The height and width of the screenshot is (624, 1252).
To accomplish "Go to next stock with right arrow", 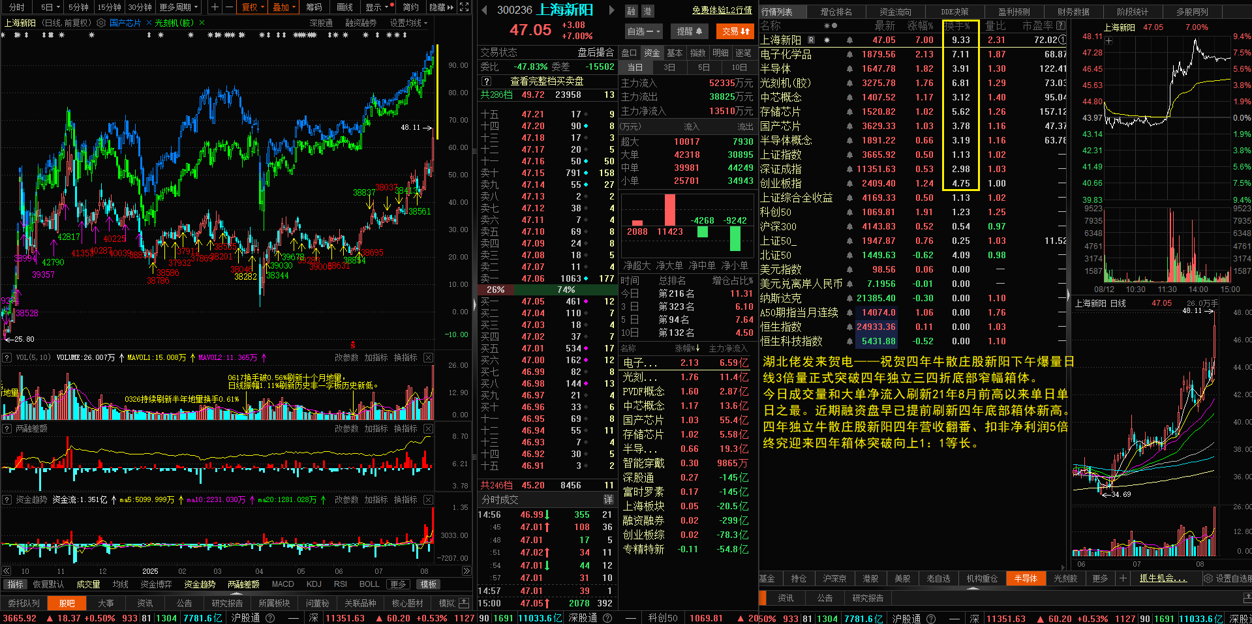I will pos(611,10).
